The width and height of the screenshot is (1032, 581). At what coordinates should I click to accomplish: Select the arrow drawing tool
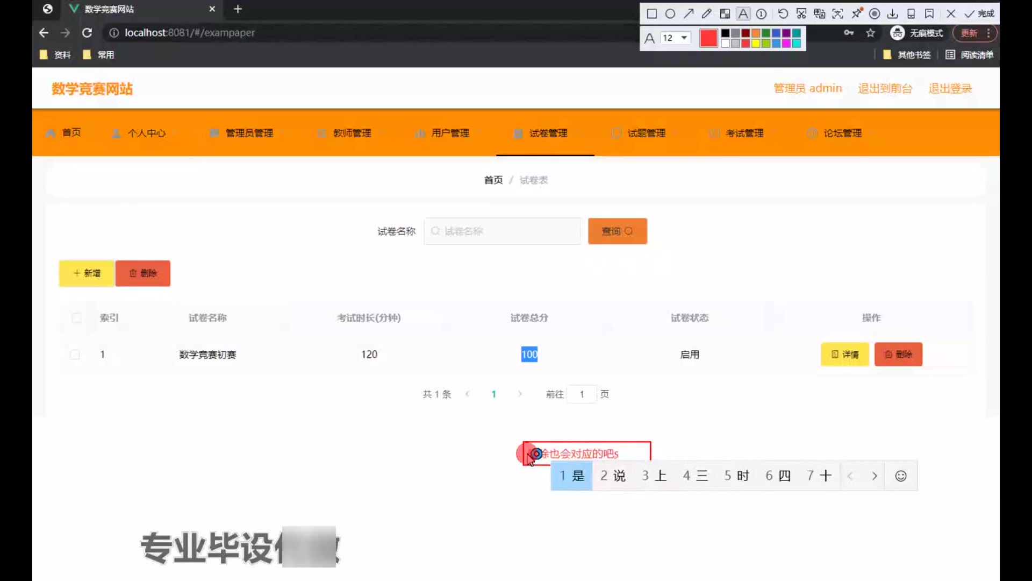pyautogui.click(x=689, y=14)
